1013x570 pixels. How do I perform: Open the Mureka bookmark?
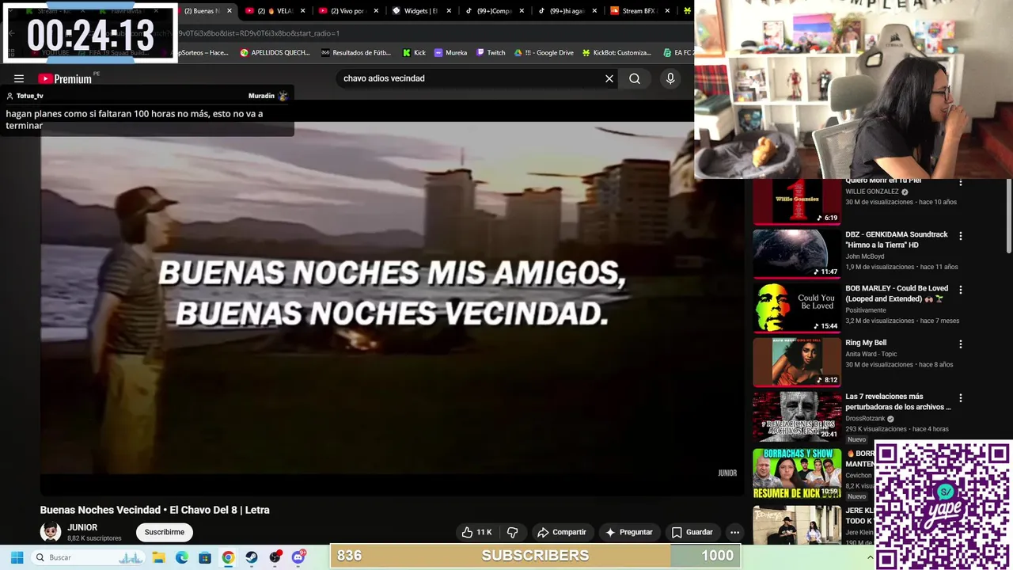tap(450, 53)
